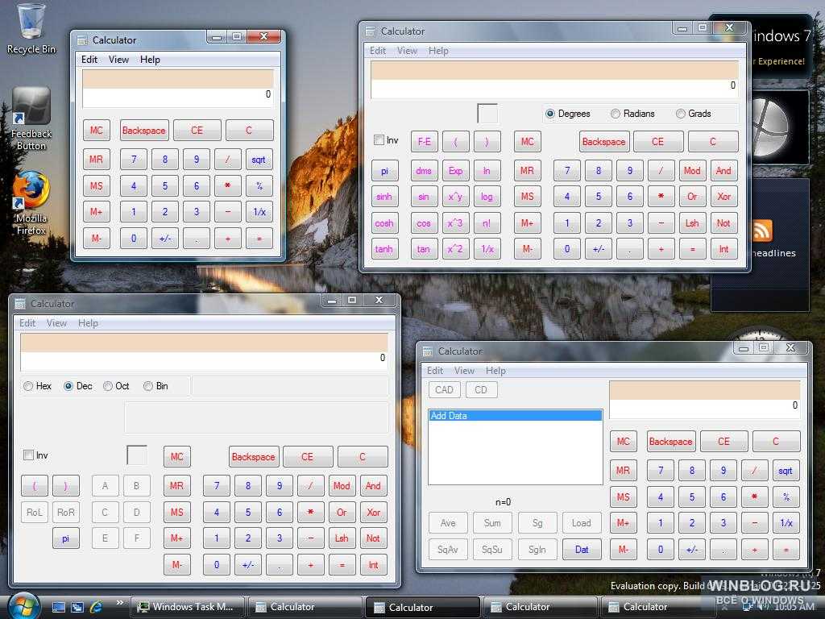
Task: Open View menu in scientific calculator
Action: (407, 51)
